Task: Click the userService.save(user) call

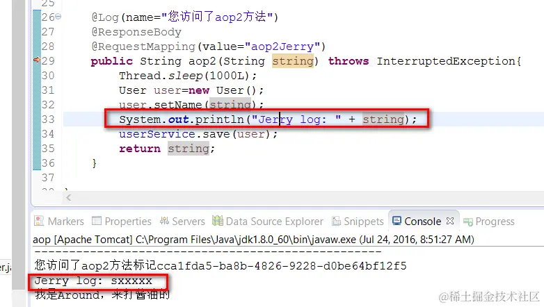Action: 198,134
